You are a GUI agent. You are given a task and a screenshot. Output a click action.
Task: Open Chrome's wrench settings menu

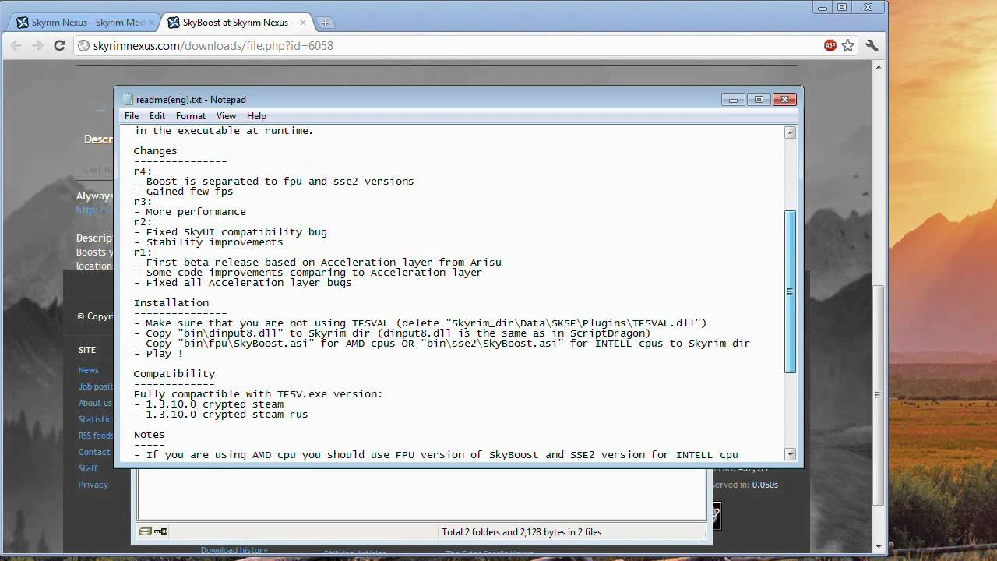tap(872, 46)
